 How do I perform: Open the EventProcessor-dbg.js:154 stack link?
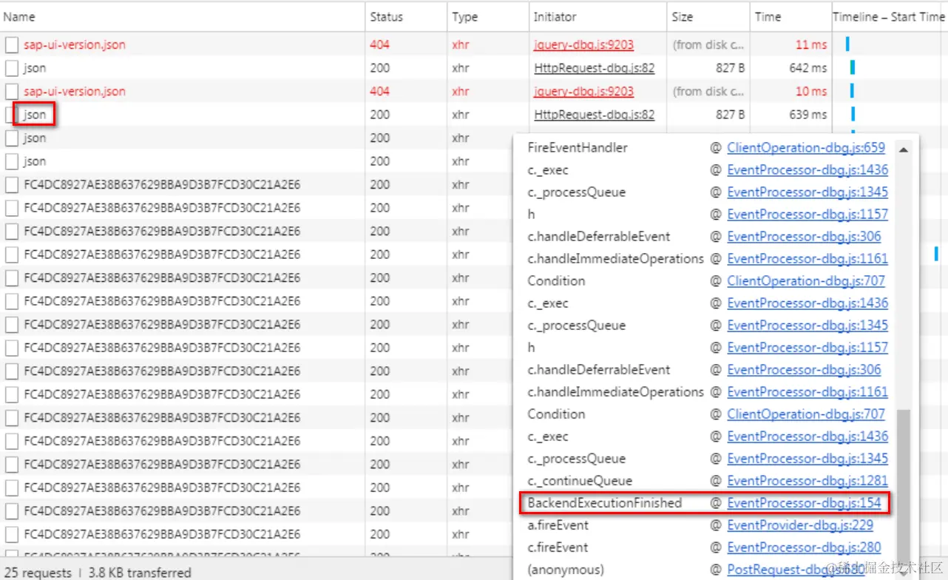tap(804, 503)
